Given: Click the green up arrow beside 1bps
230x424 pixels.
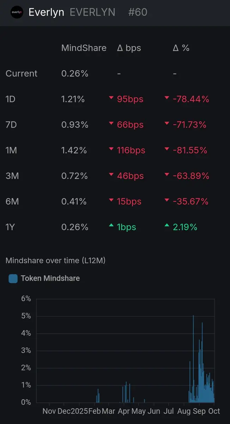Looking at the screenshot, I should [x=111, y=226].
